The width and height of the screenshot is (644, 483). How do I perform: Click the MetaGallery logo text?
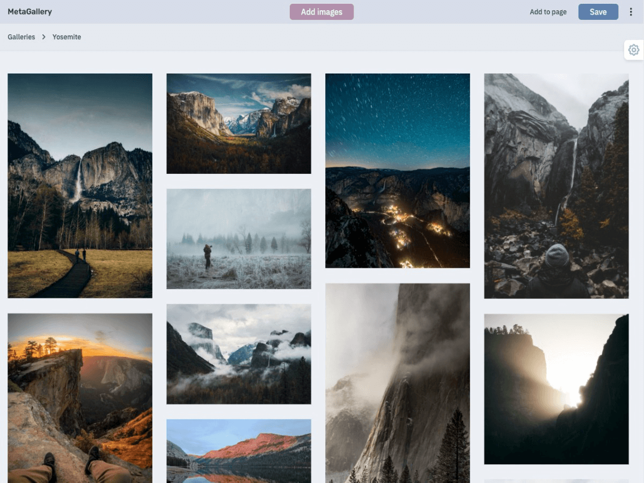(x=30, y=12)
